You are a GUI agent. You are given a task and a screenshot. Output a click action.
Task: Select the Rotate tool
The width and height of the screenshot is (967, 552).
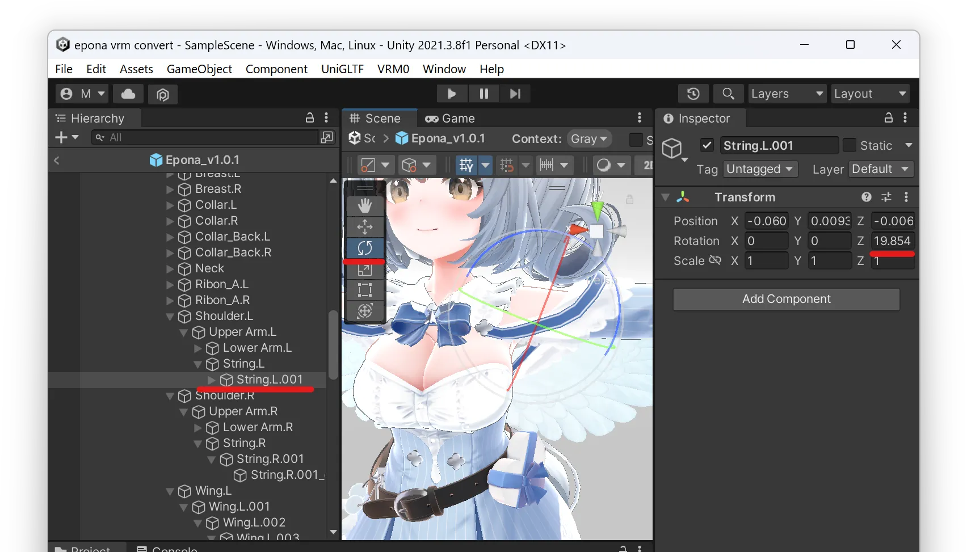[x=365, y=248]
